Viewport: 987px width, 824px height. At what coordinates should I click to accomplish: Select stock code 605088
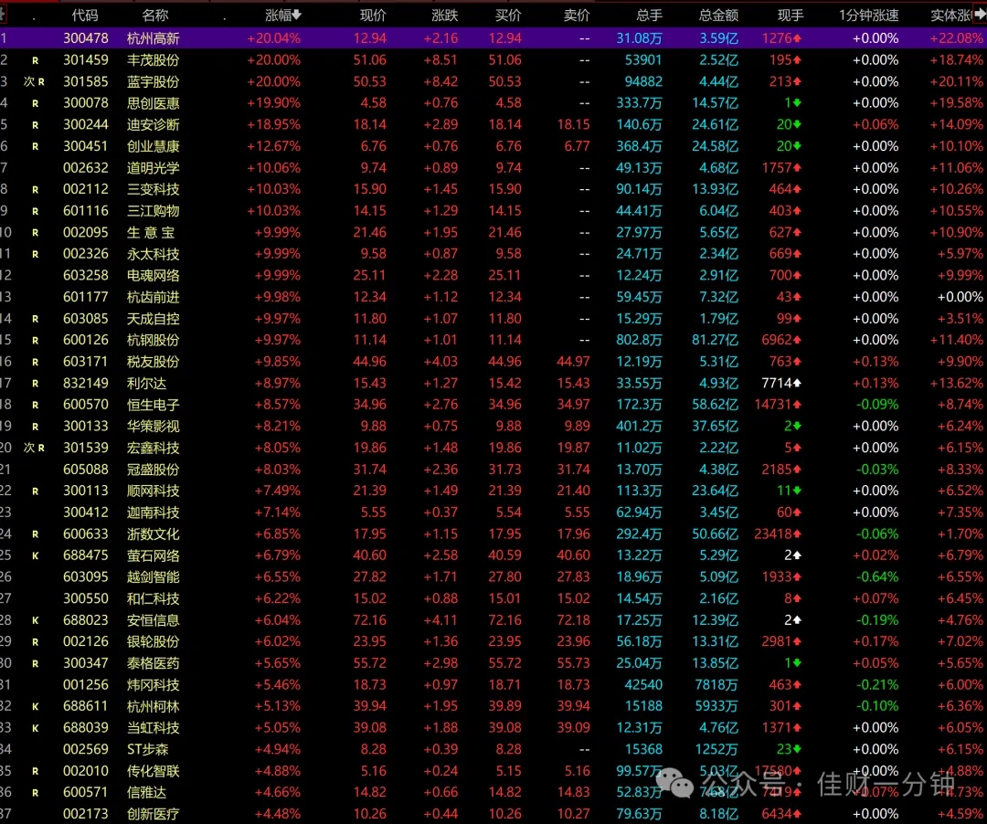pos(86,470)
